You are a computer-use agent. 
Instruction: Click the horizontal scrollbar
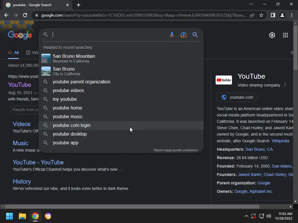132,206
